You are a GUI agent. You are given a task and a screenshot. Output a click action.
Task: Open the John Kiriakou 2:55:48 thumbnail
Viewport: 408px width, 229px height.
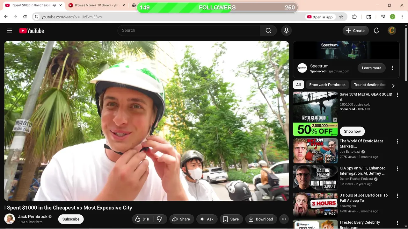[315, 177]
